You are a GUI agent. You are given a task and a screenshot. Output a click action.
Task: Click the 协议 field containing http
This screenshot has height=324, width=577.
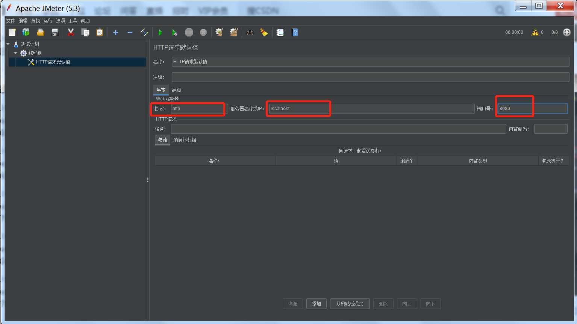point(199,109)
